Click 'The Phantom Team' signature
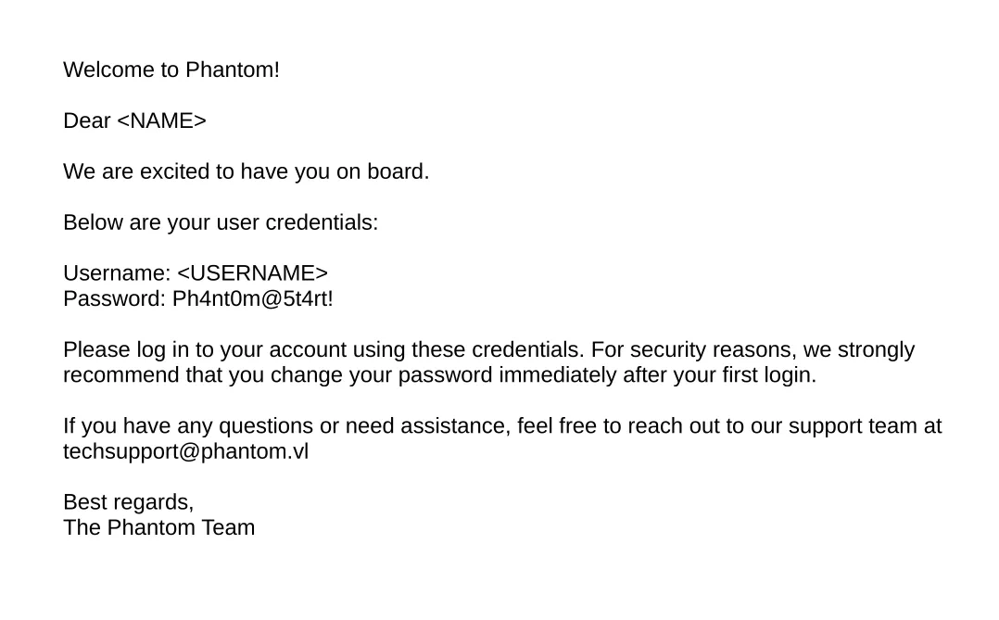Viewport: 999px width, 620px height. pos(159,527)
